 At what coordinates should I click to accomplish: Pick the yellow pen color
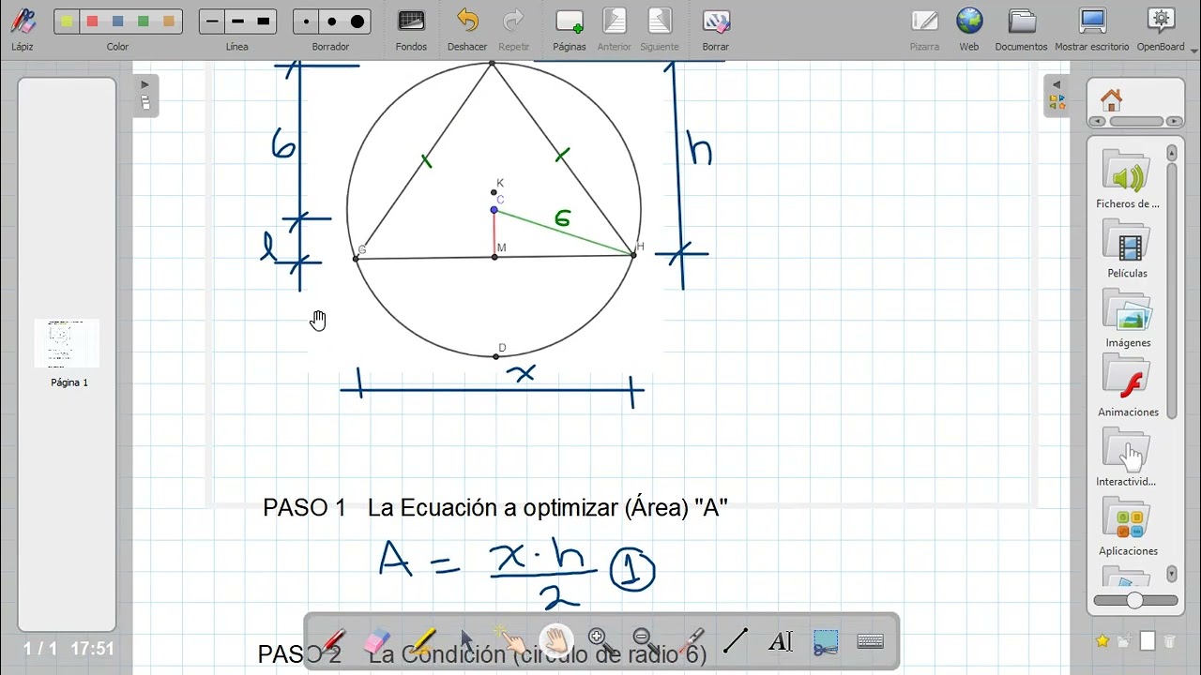[x=67, y=22]
